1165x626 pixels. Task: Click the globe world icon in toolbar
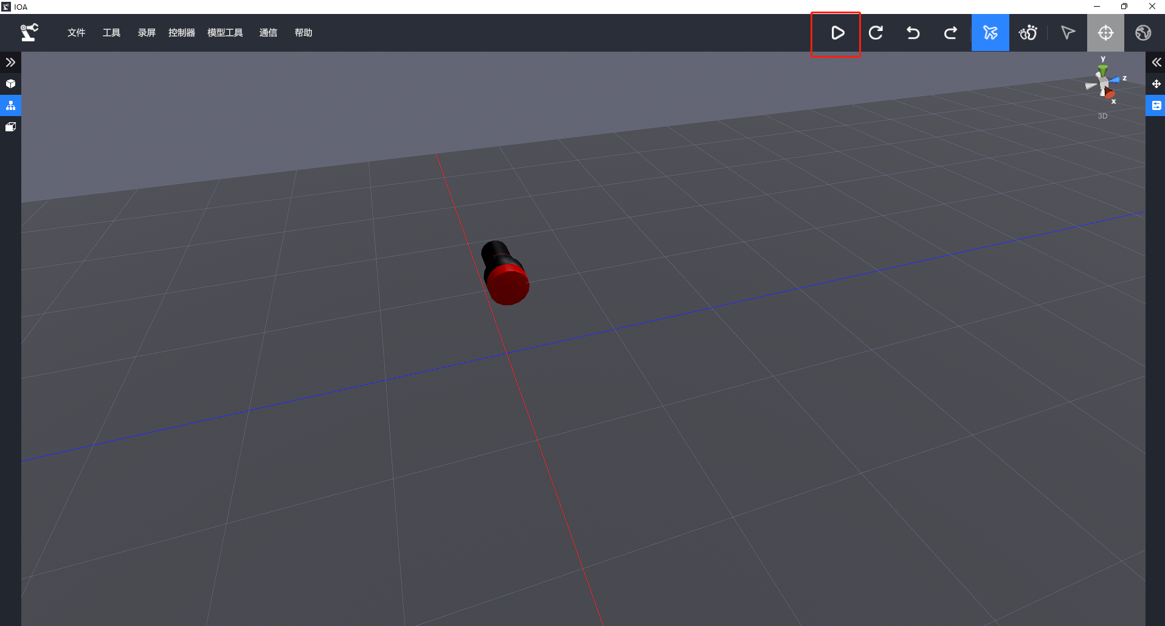(x=1143, y=33)
